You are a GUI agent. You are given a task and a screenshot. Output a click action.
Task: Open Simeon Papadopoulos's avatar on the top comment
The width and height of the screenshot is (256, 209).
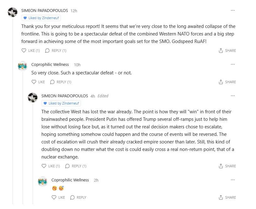pyautogui.click(x=13, y=12)
